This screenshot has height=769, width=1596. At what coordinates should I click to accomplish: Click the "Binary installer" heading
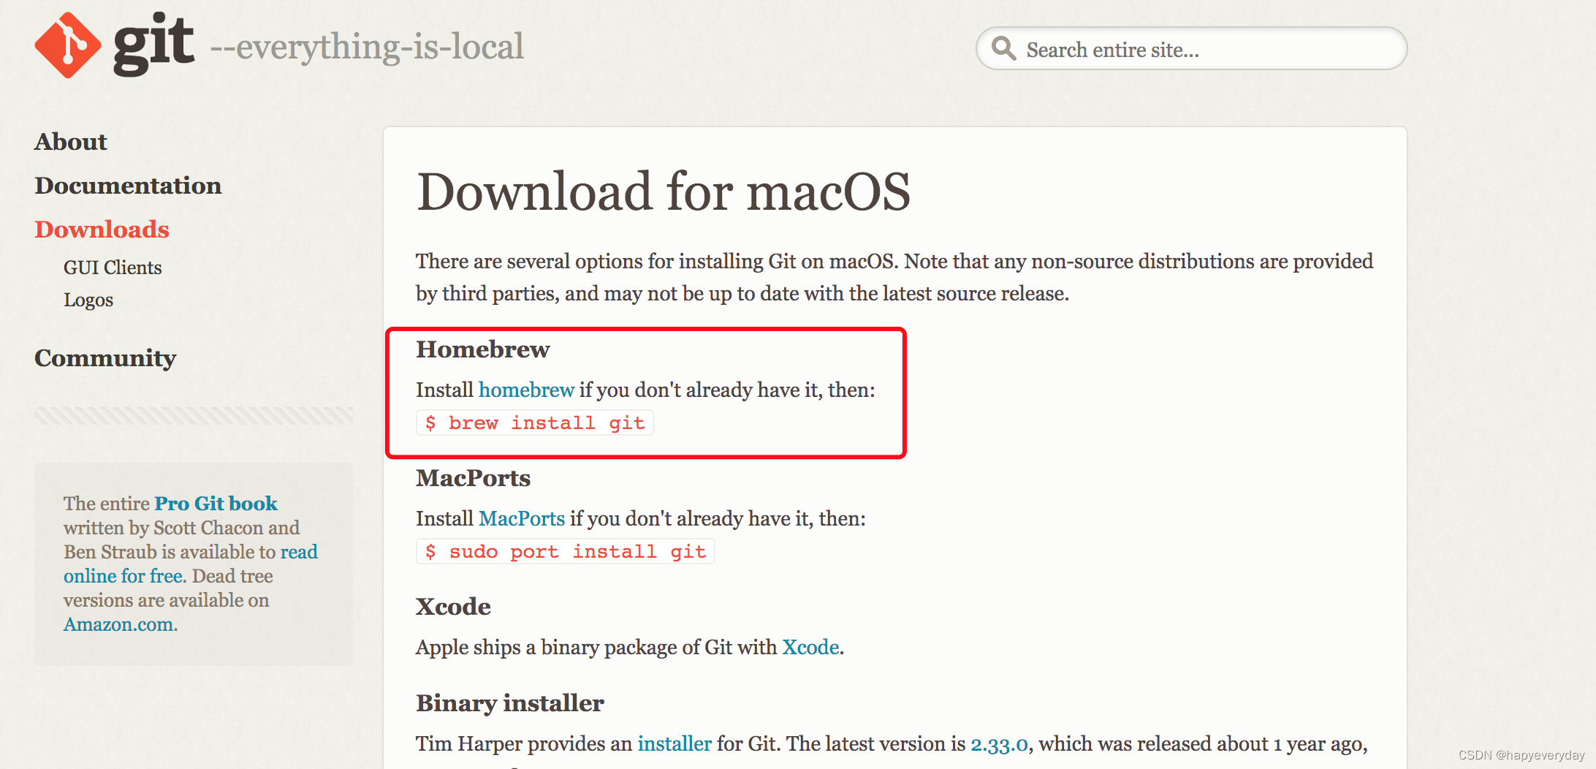510,703
